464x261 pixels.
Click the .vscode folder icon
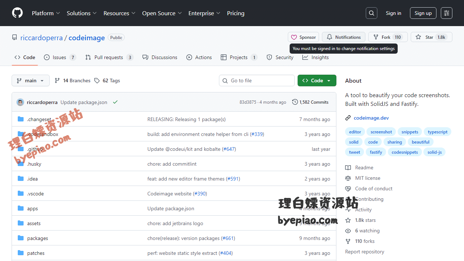(21, 194)
